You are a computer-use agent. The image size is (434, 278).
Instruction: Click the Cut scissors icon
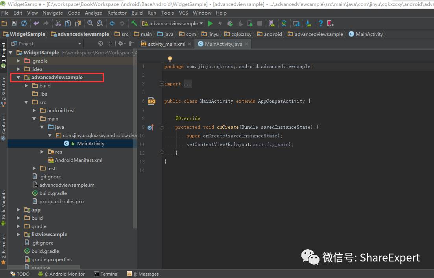pos(58,24)
